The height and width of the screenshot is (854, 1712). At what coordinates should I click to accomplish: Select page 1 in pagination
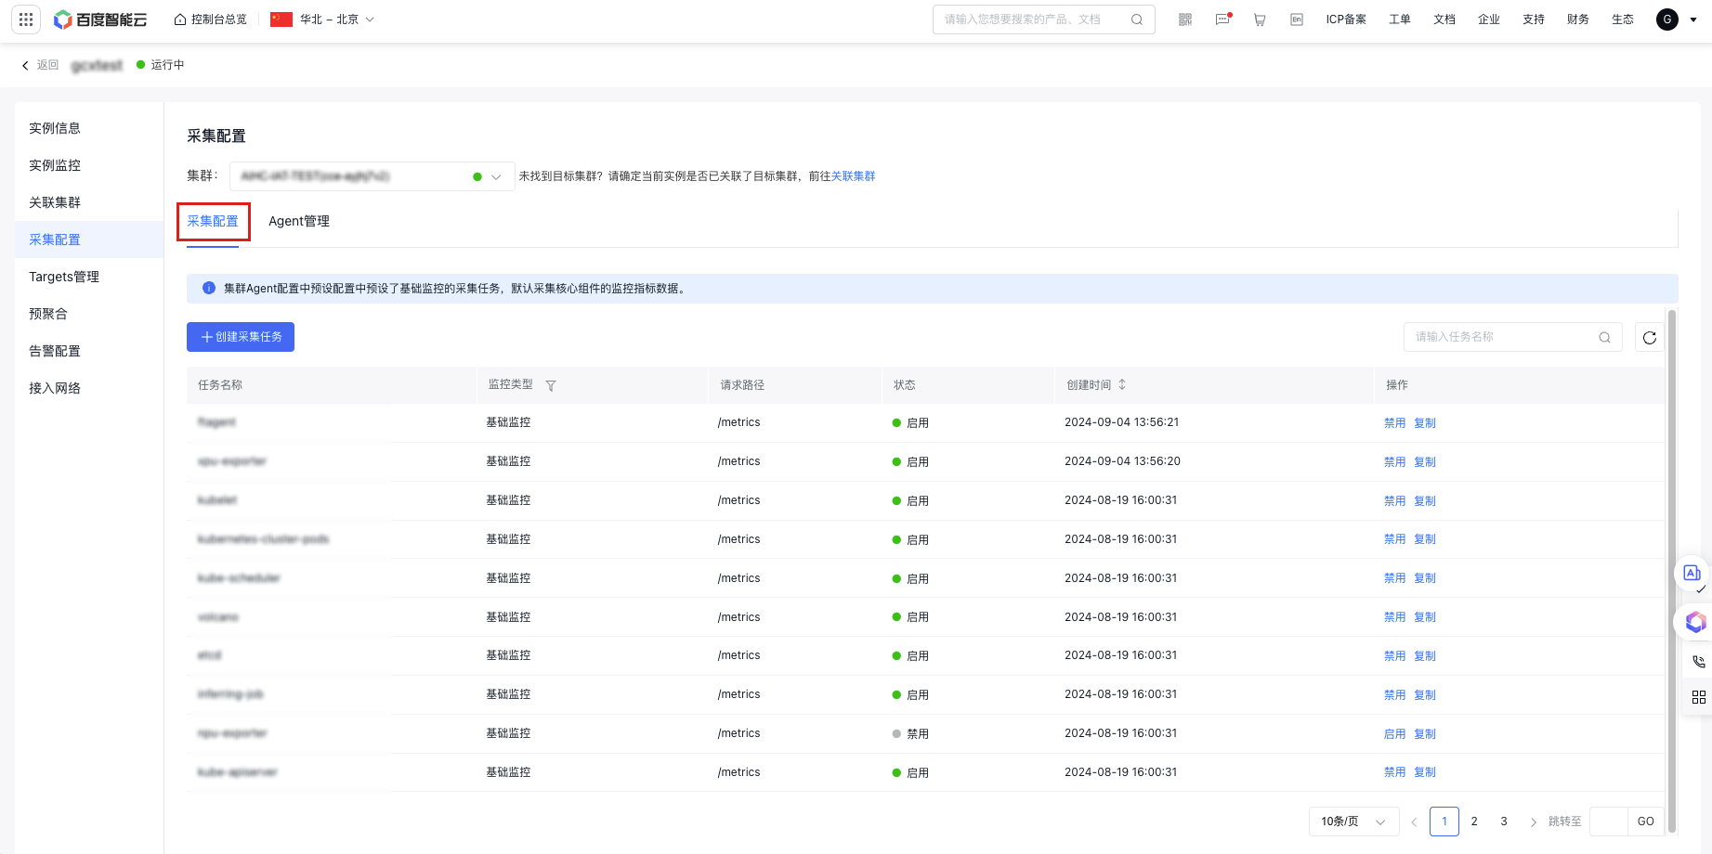(1444, 822)
